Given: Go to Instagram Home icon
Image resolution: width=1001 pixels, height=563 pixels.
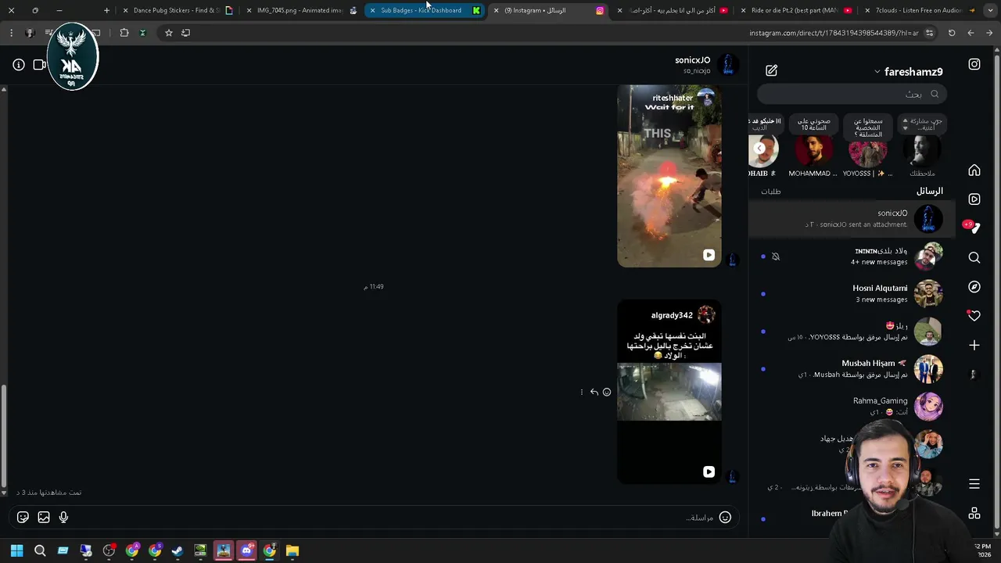Looking at the screenshot, I should [974, 170].
